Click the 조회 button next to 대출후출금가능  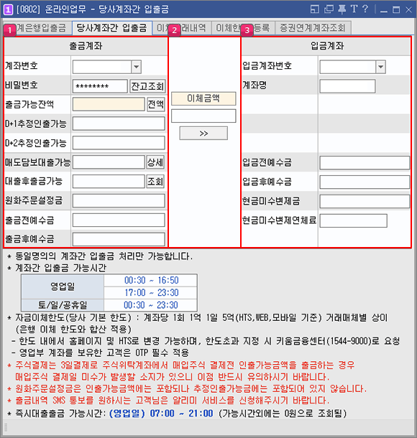tap(155, 182)
